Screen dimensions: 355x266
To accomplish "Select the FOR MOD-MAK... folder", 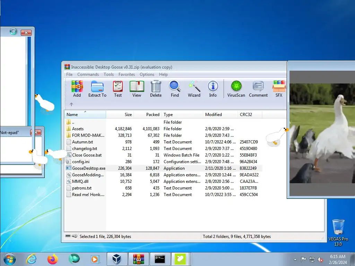I will 164,135.
